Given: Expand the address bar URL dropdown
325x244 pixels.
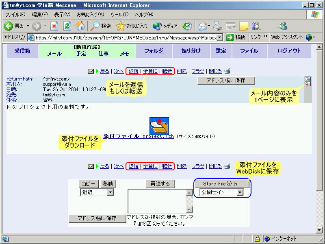Looking at the screenshot, I should coord(220,37).
